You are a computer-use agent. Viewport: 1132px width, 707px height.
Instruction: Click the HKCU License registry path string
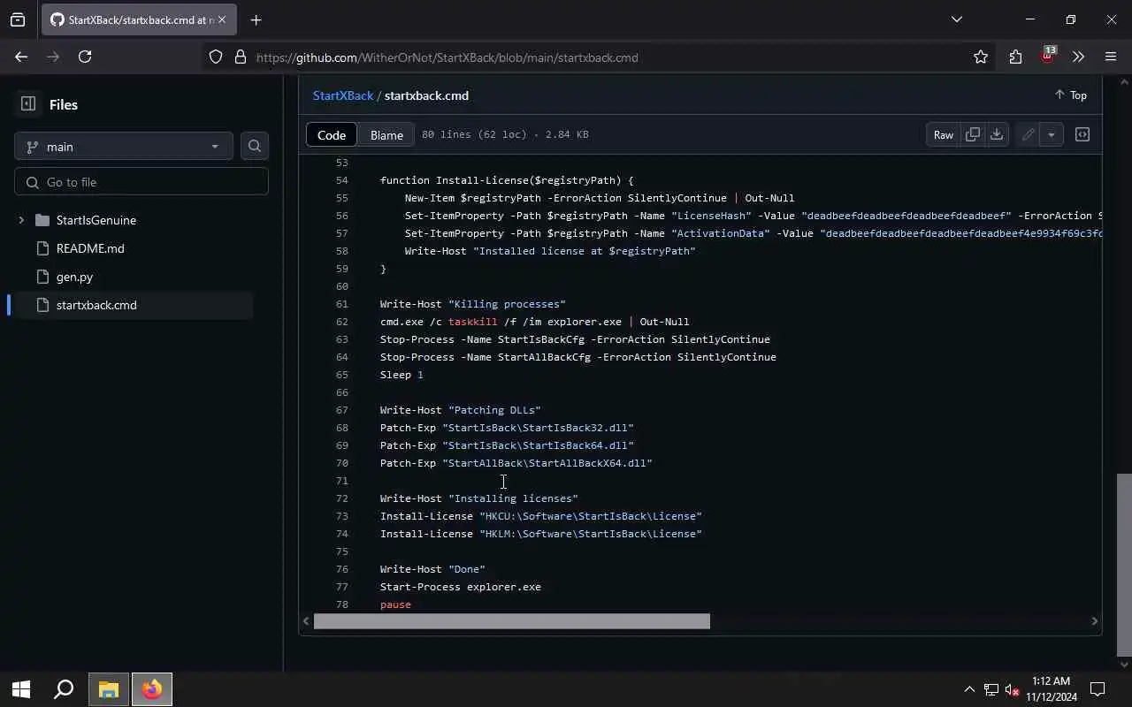pos(591,516)
